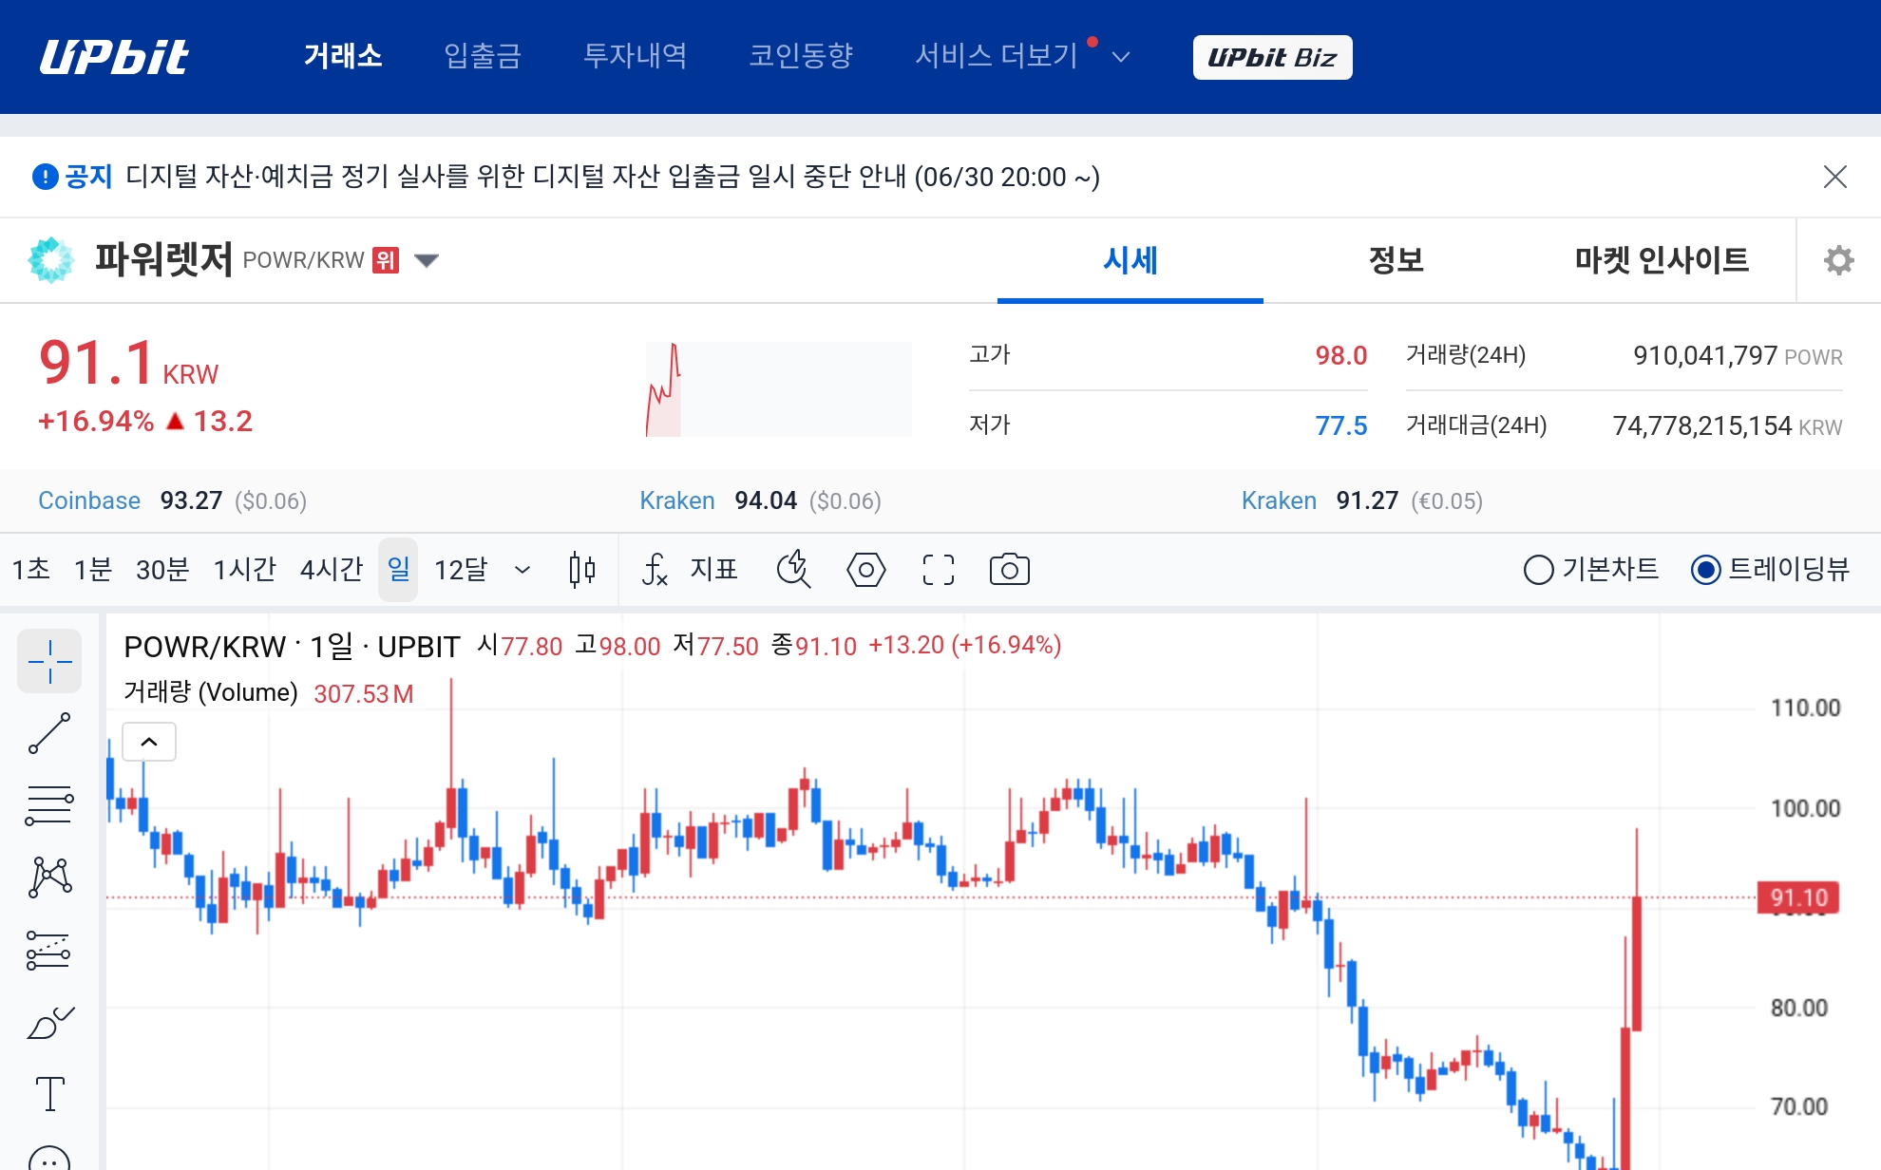Open the fx indicators button
Viewport: 1881px width, 1170px height.
pos(655,570)
